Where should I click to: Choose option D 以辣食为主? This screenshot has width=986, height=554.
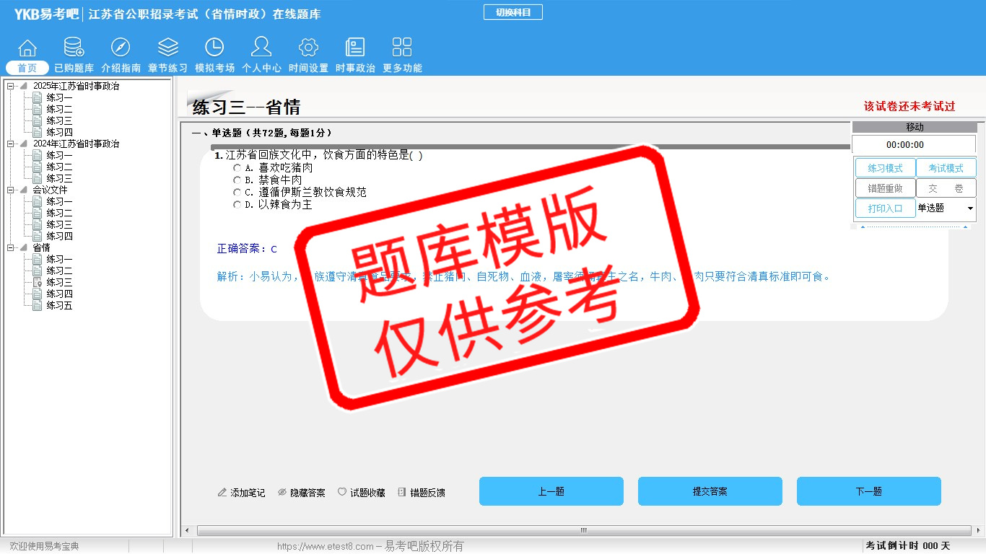point(237,205)
